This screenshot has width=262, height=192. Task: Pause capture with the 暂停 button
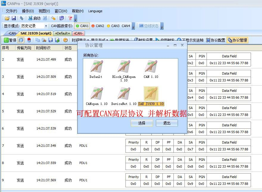(10, 40)
